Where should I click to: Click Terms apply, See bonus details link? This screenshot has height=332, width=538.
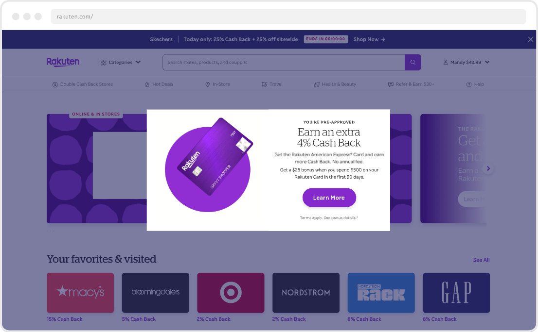click(x=329, y=217)
